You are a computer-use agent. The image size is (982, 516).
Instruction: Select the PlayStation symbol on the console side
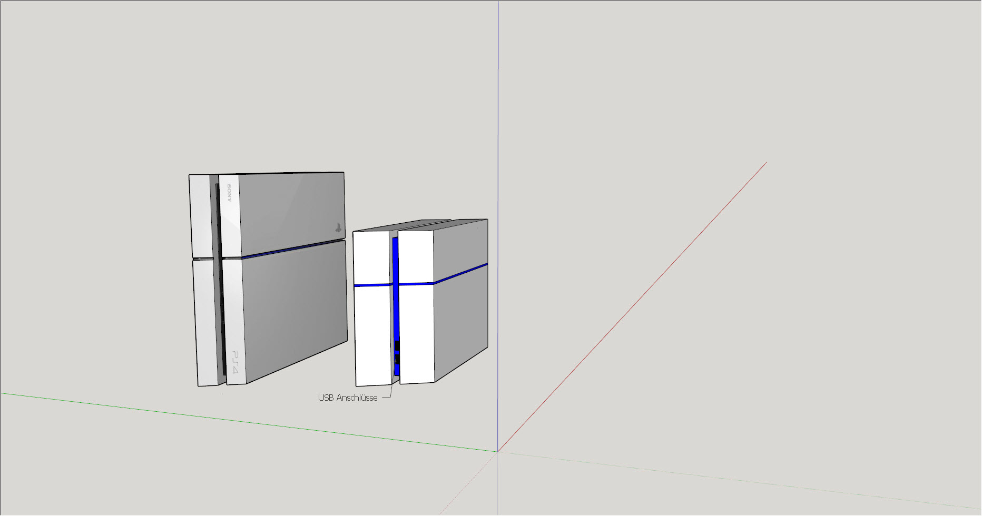coord(338,228)
